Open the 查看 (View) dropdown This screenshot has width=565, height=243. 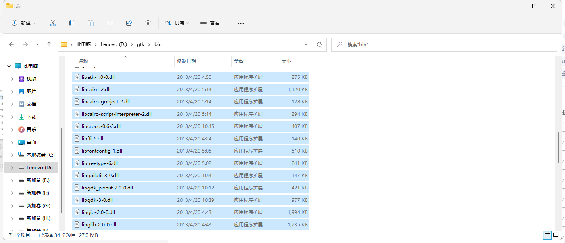pyautogui.click(x=212, y=23)
